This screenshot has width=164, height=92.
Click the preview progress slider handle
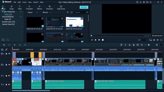(91, 36)
